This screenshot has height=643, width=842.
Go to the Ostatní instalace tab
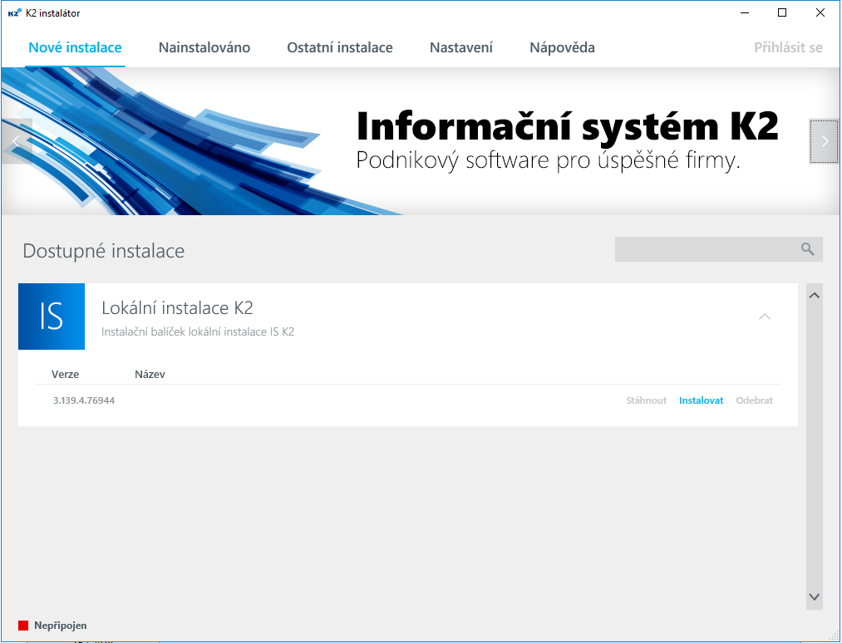tap(339, 48)
